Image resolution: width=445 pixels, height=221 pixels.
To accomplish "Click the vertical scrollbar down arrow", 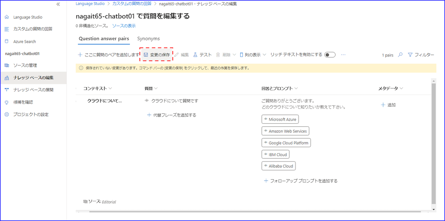I will click(x=434, y=209).
